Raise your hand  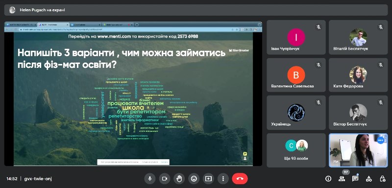tap(179, 179)
